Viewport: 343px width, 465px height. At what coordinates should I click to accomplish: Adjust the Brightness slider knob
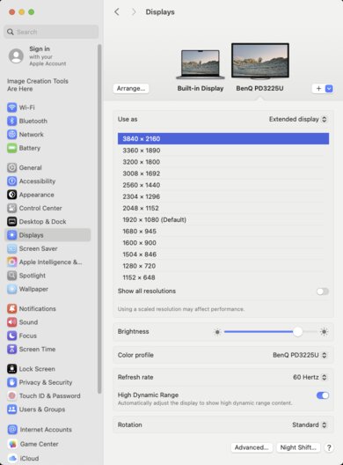297,331
